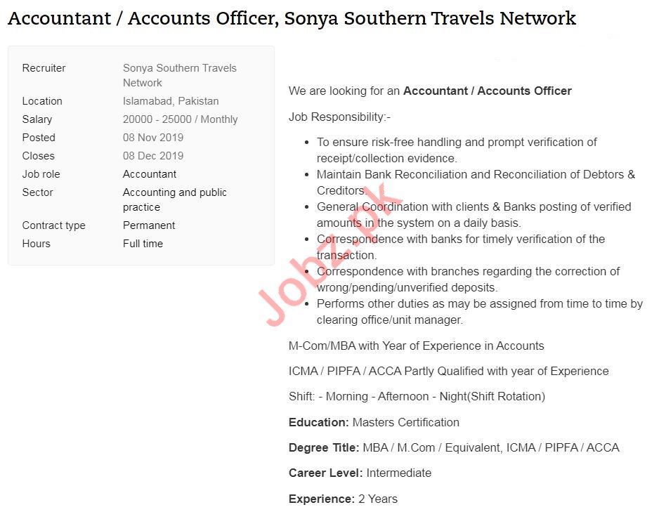
Task: Click the Bank Reconciliation bullet point
Action: pyautogui.click(x=475, y=182)
